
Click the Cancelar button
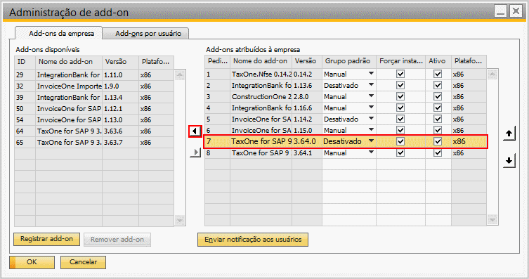pyautogui.click(x=83, y=262)
